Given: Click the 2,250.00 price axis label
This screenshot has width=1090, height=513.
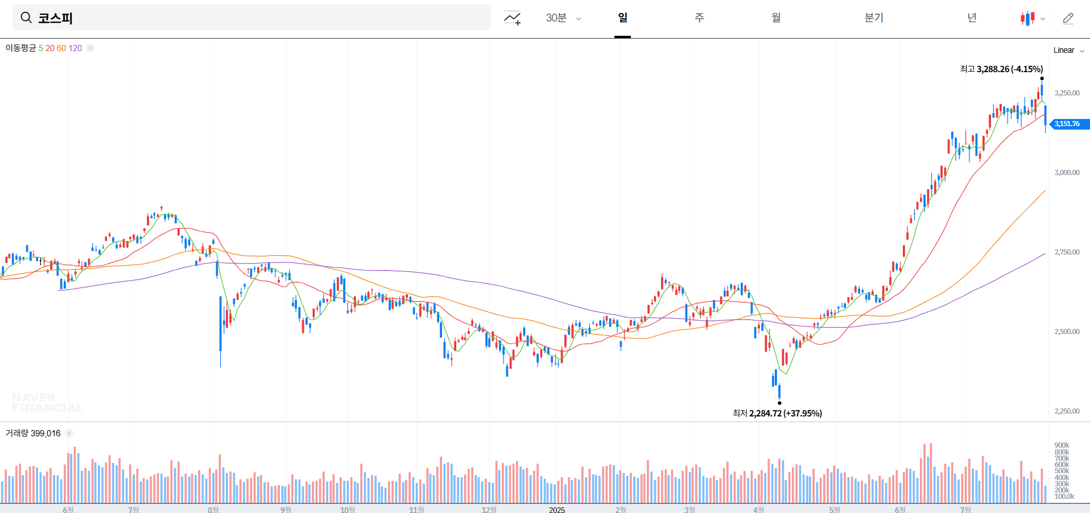Looking at the screenshot, I should pos(1067,411).
